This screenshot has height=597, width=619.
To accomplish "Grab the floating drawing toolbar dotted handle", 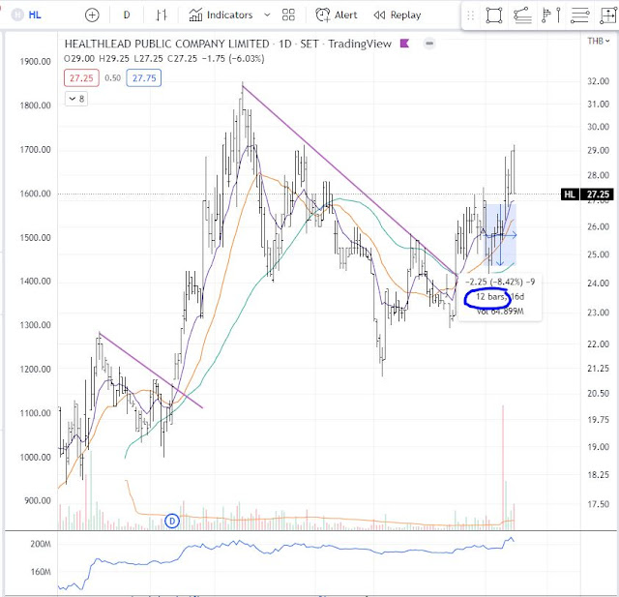I will (x=470, y=15).
